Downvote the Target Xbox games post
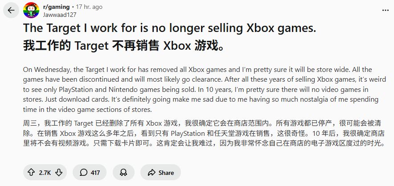Screen dimensions: 394x186 [x=58, y=172]
